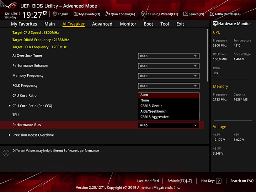Viewport: 256px width, 192px height.
Task: Select the Aida/Geekbench option
Action: point(169,111)
